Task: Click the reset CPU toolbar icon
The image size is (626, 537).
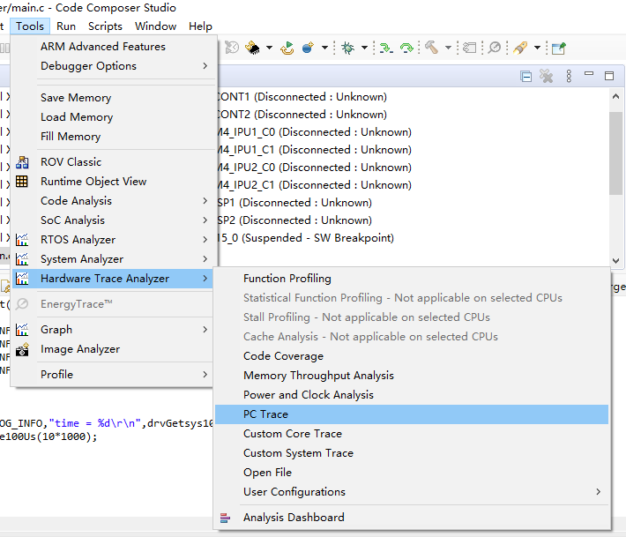Action: tap(232, 48)
